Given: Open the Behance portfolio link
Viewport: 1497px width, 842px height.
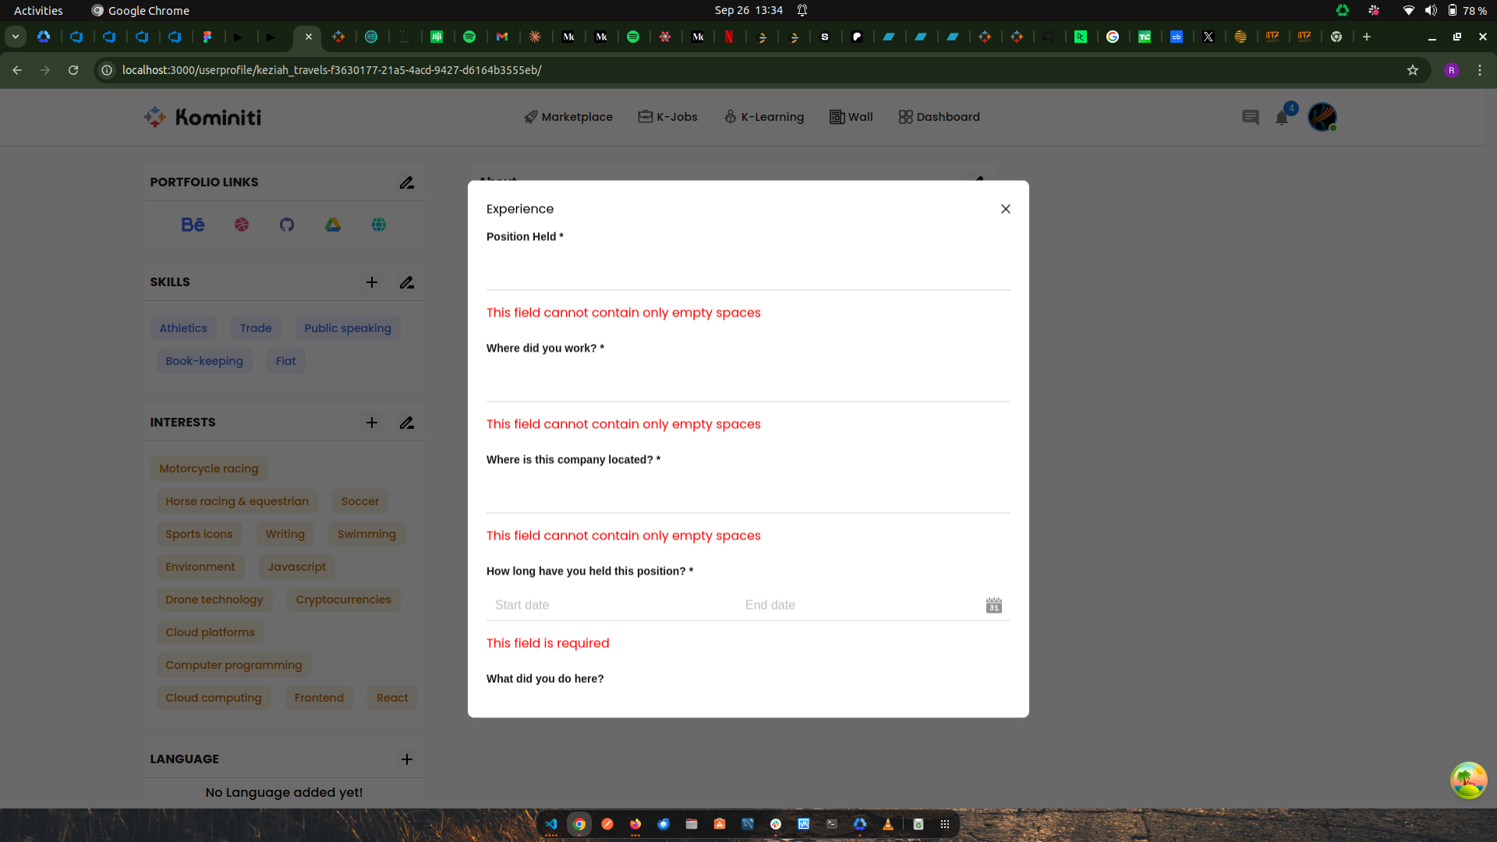Looking at the screenshot, I should tap(193, 225).
